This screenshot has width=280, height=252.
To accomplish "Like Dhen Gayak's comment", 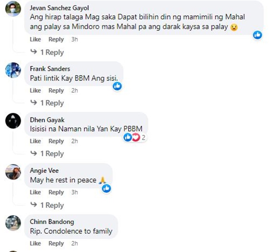I will [35, 141].
